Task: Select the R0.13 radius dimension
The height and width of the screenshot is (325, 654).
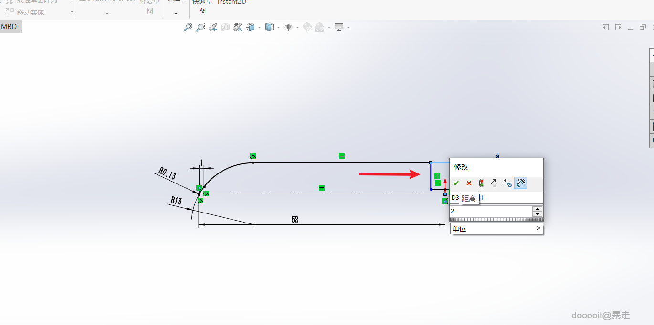Action: tap(168, 173)
